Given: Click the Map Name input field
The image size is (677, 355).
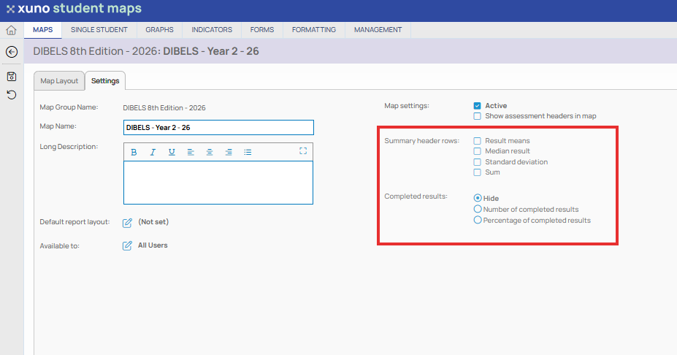Looking at the screenshot, I should click(218, 127).
